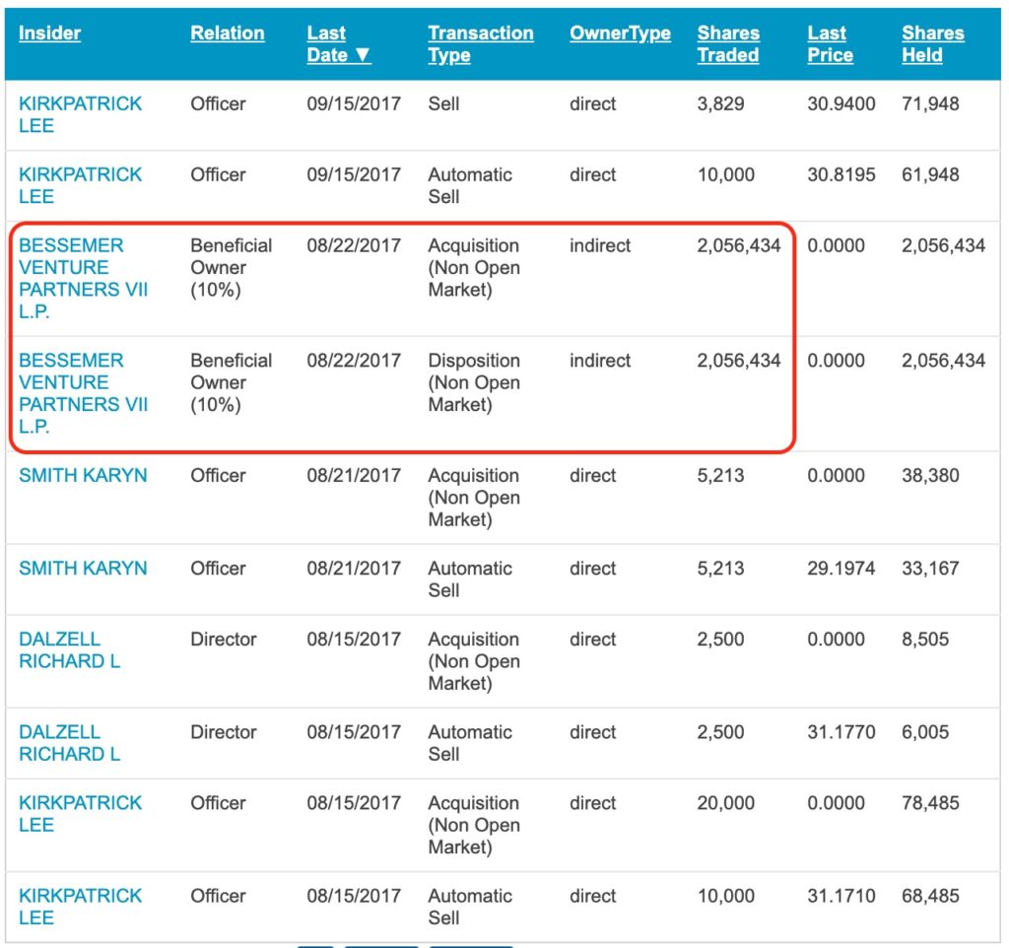The image size is (1009, 948).
Task: Select shares traded 3,829
Action: pyautogui.click(x=720, y=103)
